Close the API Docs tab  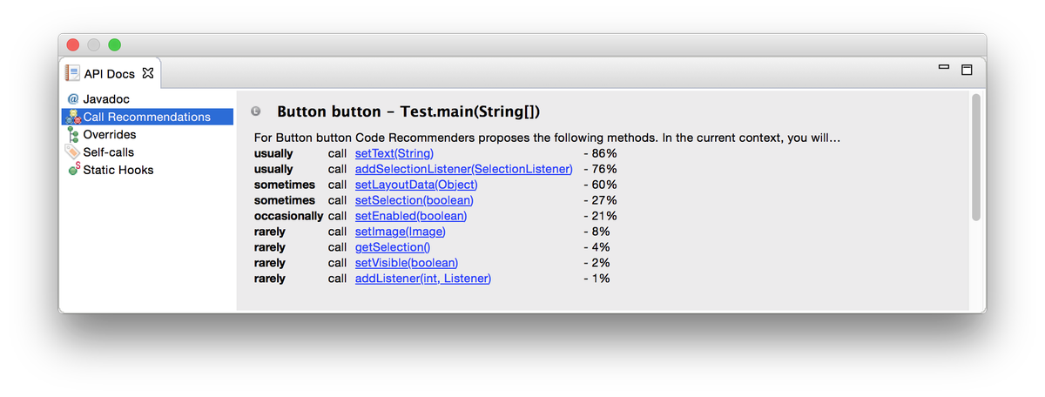(148, 73)
